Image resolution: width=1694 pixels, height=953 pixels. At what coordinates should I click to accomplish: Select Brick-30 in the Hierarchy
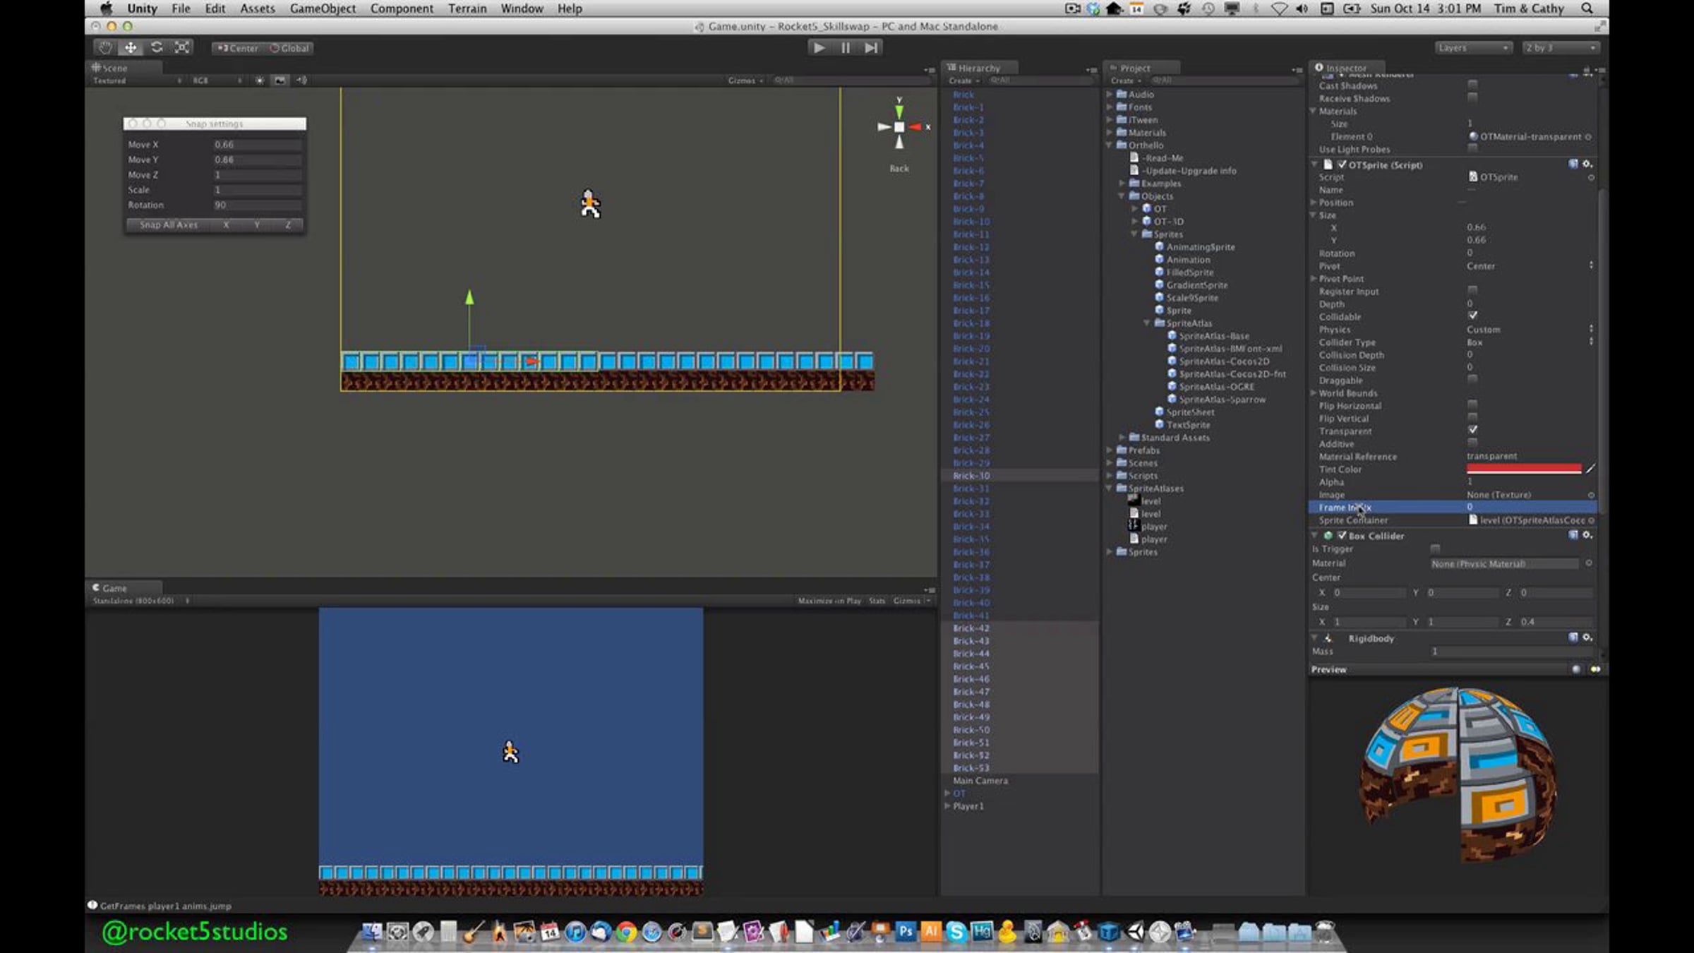tap(971, 476)
